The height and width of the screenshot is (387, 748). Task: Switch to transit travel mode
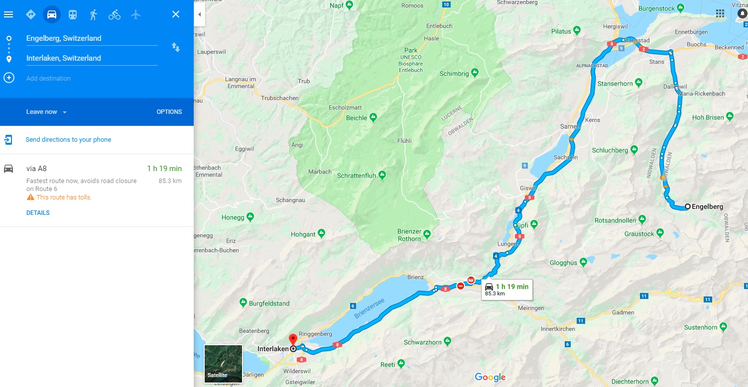click(x=73, y=14)
